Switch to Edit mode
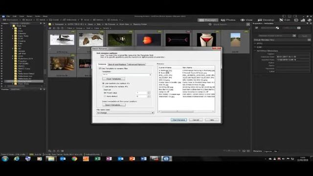Screen dimensions: 313x176 pos(285,20)
